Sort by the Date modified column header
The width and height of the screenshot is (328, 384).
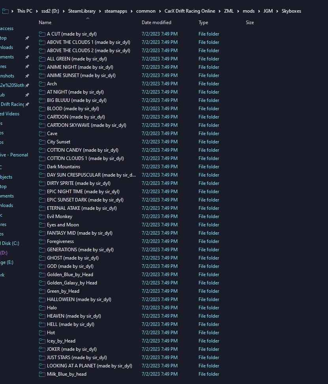point(156,23)
